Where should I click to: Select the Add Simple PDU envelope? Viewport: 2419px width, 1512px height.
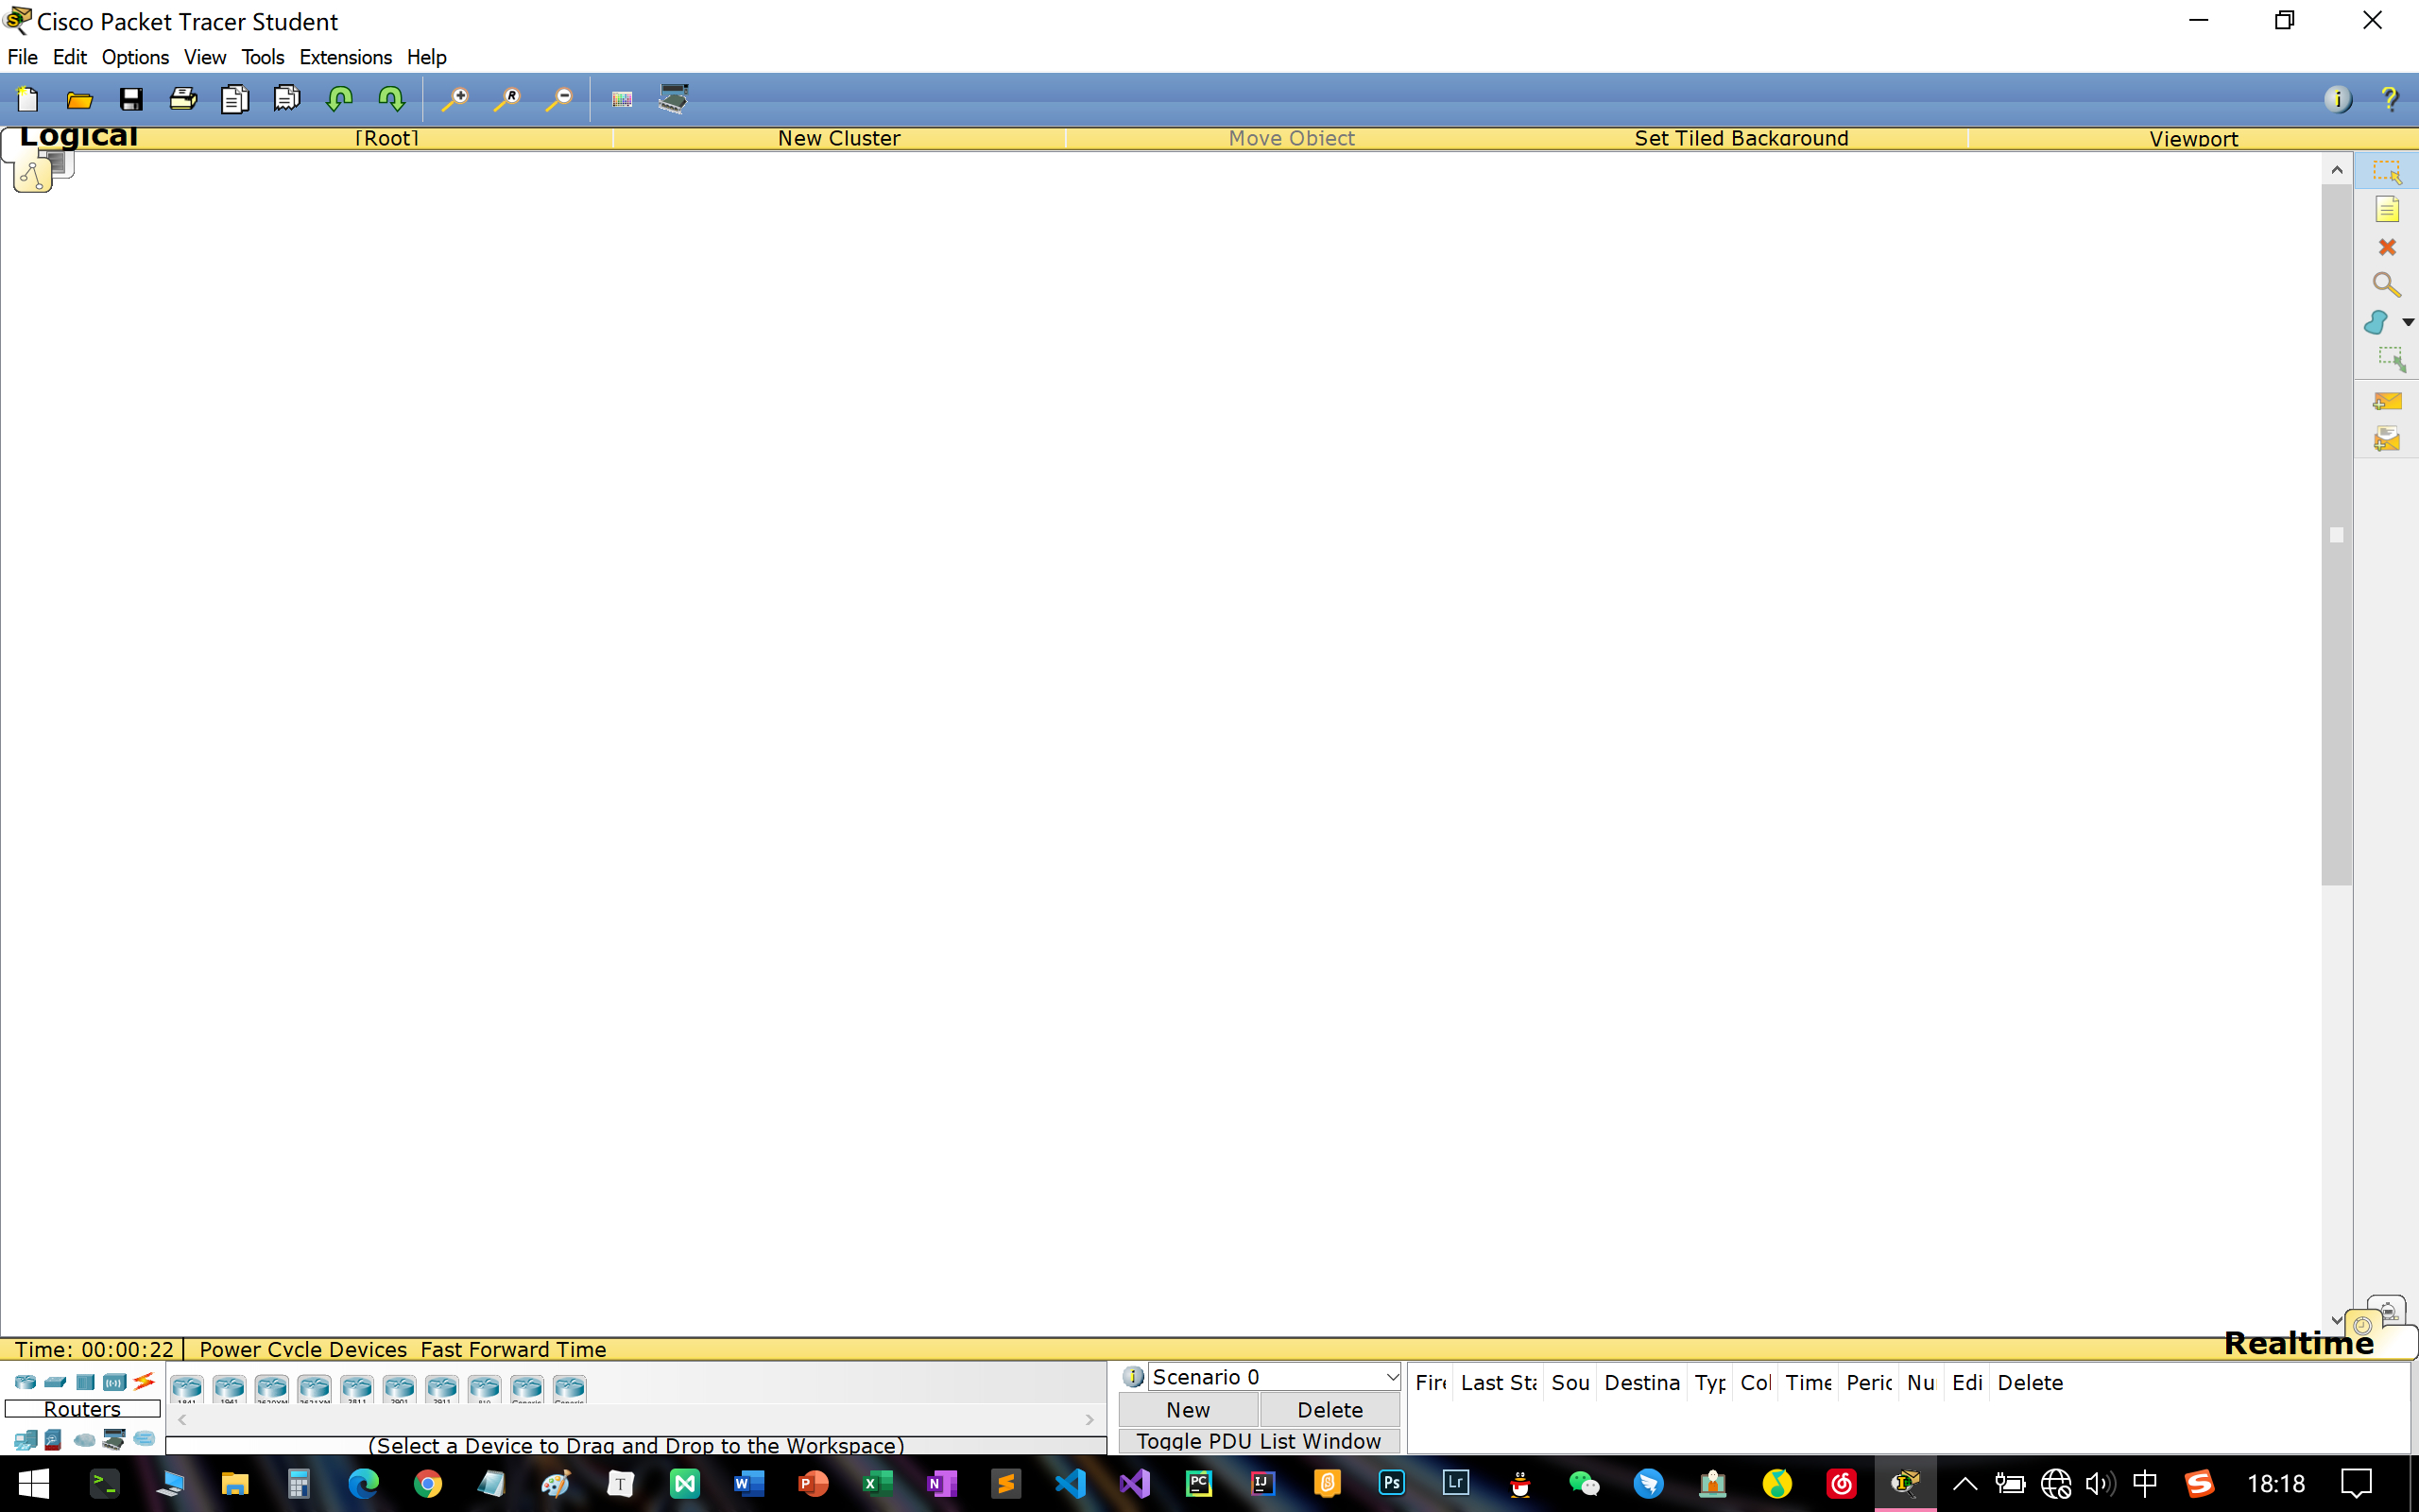point(2387,402)
